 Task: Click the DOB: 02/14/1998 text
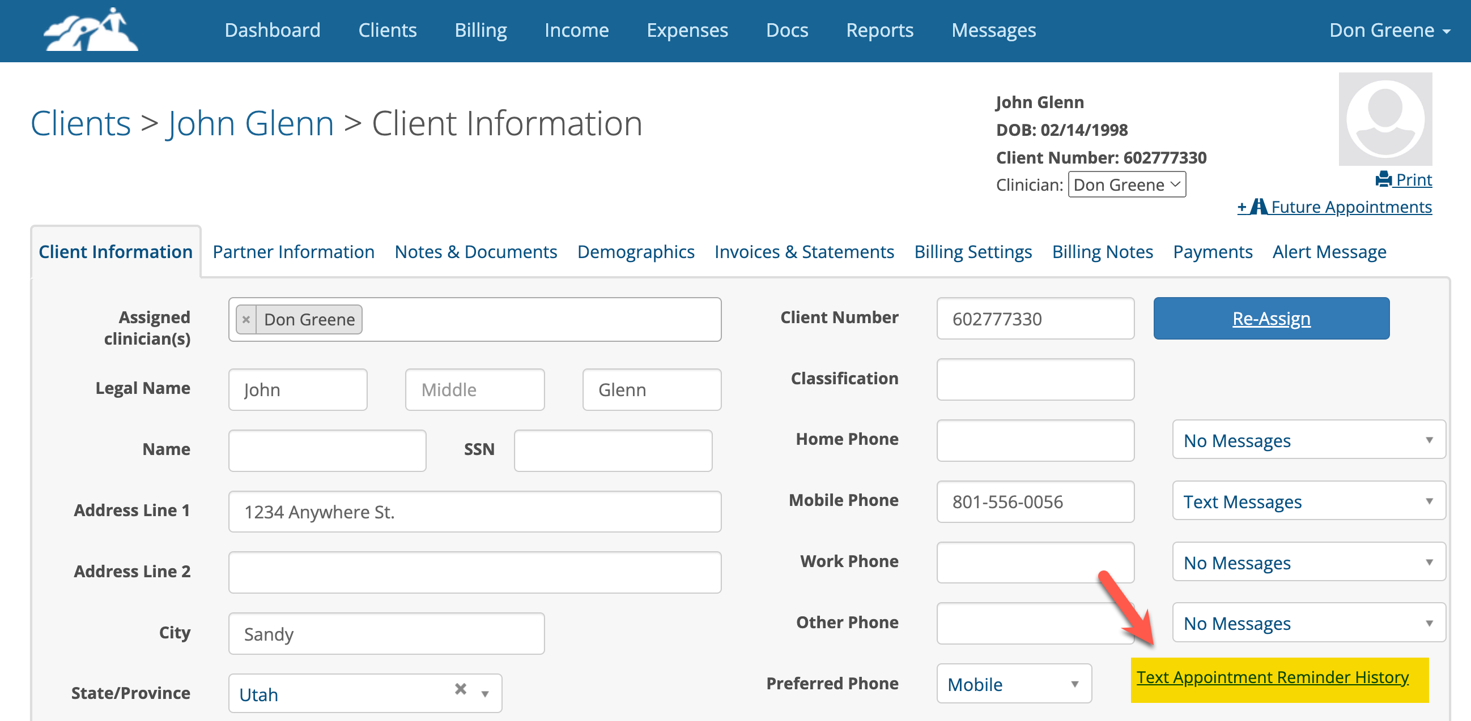coord(1061,130)
